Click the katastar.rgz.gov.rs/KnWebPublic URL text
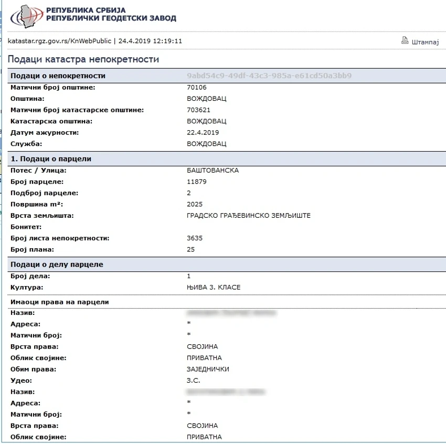Screen dimensions: 446x444 coord(59,41)
